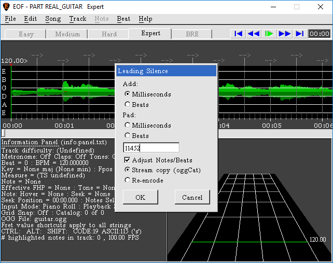
Task: Click the EOF app icon in title bar
Action: 7,7
